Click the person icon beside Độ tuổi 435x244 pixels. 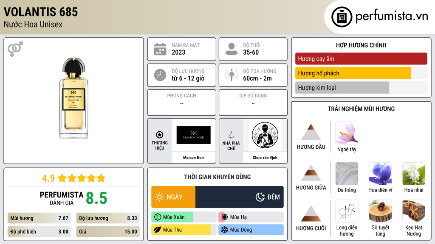click(232, 49)
